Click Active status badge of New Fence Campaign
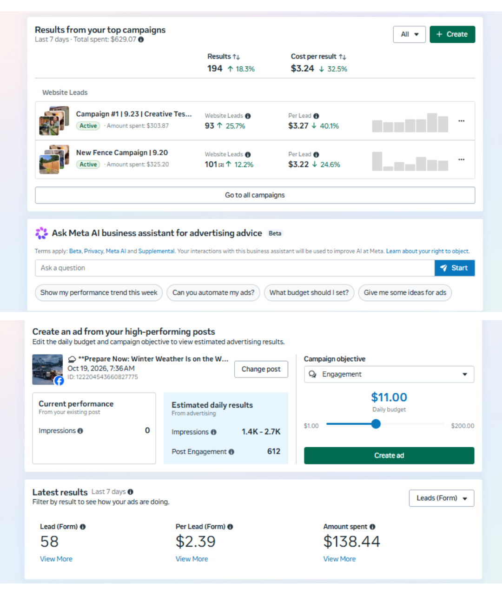Viewport: 502px width, 595px height. pos(88,165)
